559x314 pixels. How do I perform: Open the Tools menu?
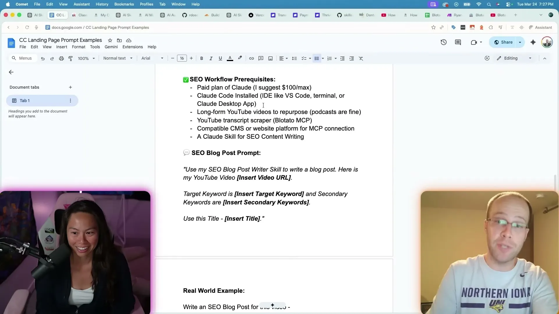95,47
